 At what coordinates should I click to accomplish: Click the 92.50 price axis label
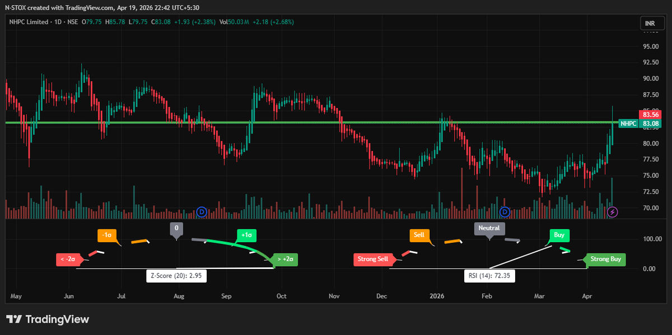coord(650,62)
